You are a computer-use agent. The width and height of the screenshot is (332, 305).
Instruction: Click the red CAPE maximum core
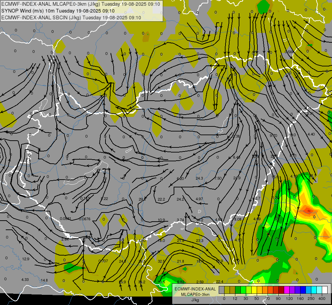[x=309, y=210]
